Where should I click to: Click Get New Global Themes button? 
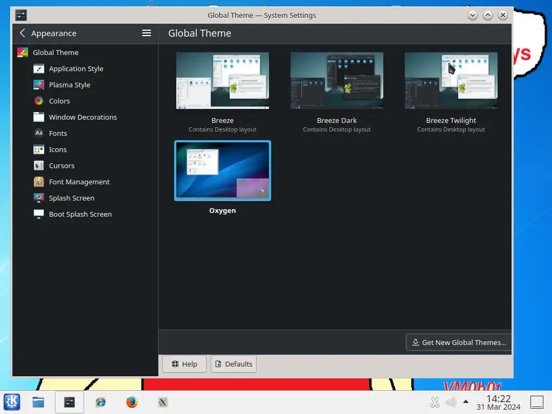pos(459,342)
